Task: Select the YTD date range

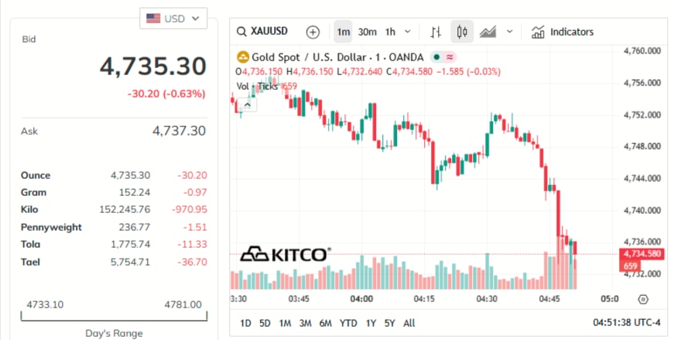Action: pos(348,323)
